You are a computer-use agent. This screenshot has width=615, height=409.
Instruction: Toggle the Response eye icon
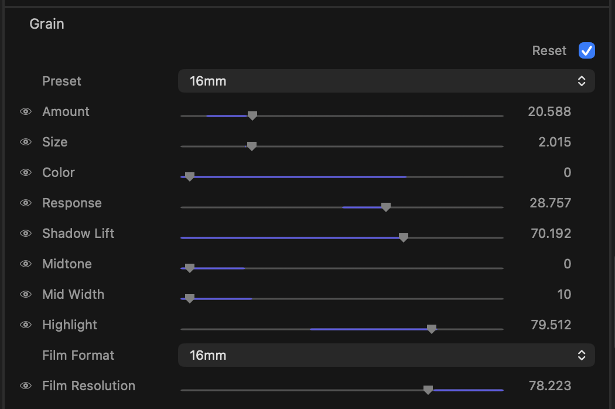click(26, 203)
